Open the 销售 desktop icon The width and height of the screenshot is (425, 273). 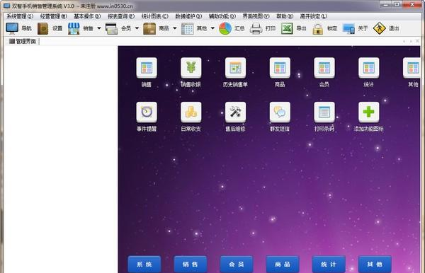click(147, 68)
